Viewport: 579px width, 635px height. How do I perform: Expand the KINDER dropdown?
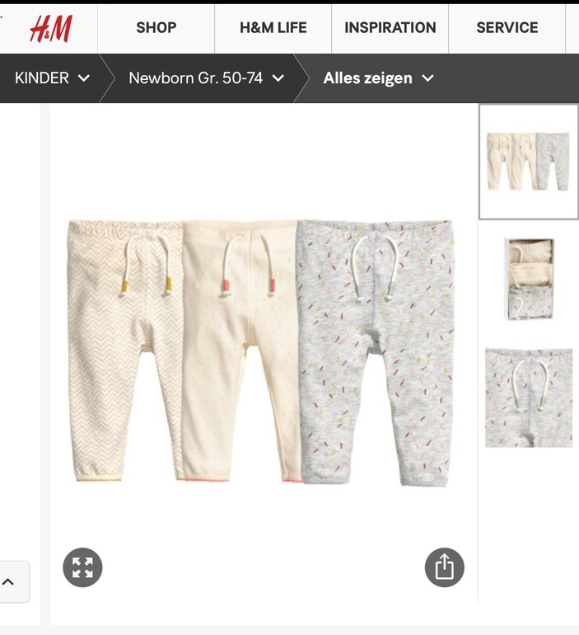pos(52,78)
